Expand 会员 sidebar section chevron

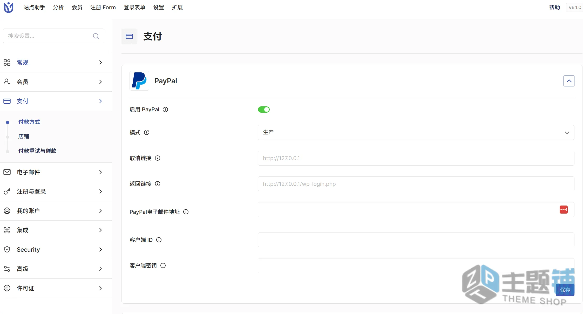point(101,82)
